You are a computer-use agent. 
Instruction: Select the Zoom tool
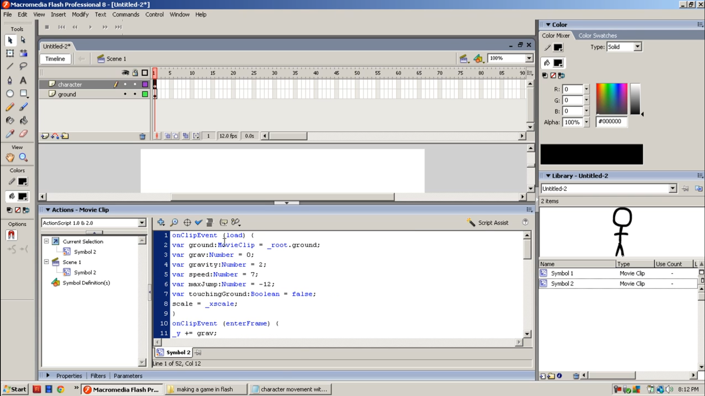pos(23,157)
